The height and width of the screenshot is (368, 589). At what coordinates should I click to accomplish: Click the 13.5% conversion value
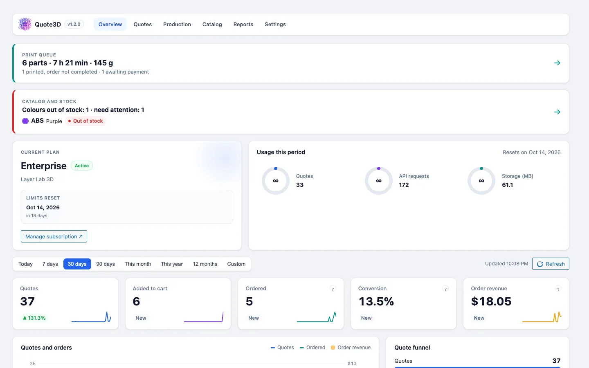point(376,302)
